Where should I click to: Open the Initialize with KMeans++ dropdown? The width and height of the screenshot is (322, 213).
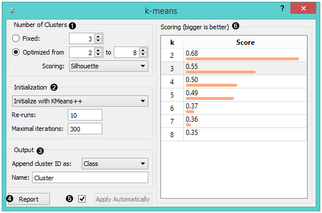tap(80, 101)
